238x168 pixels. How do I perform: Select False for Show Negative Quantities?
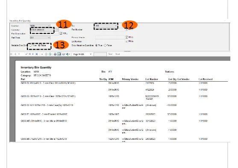point(105,45)
